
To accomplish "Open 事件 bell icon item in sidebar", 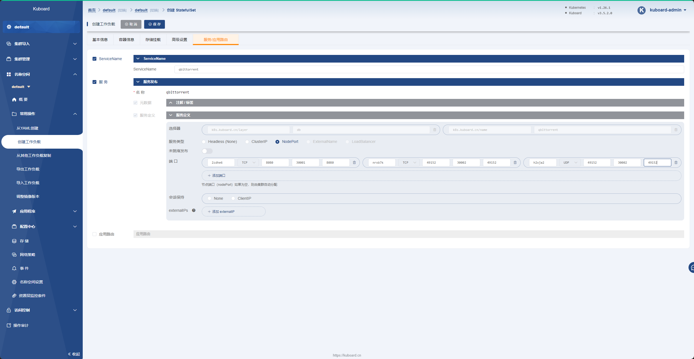I will coord(14,268).
